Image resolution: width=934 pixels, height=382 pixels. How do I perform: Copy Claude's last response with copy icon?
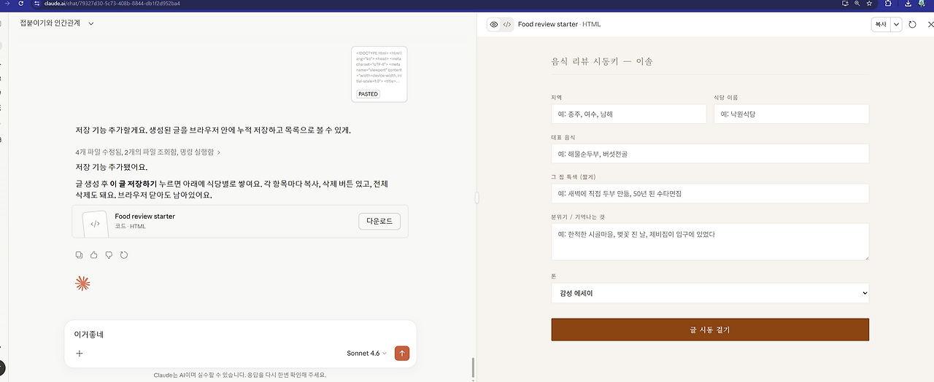(x=79, y=255)
